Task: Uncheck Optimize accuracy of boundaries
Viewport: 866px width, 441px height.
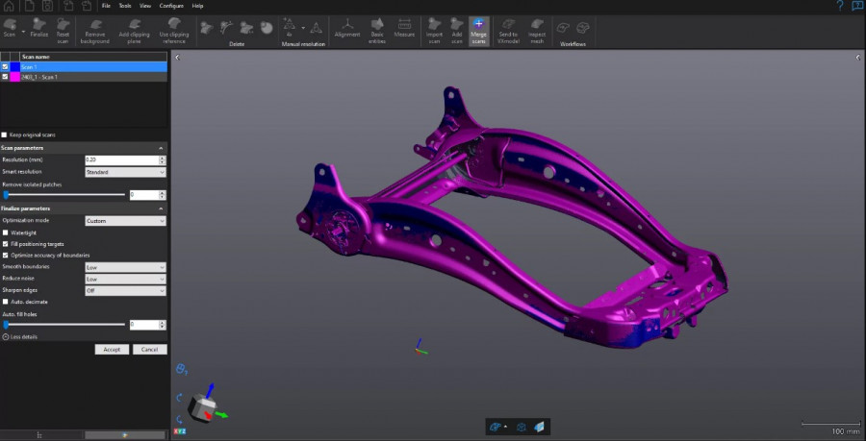Action: (6, 256)
